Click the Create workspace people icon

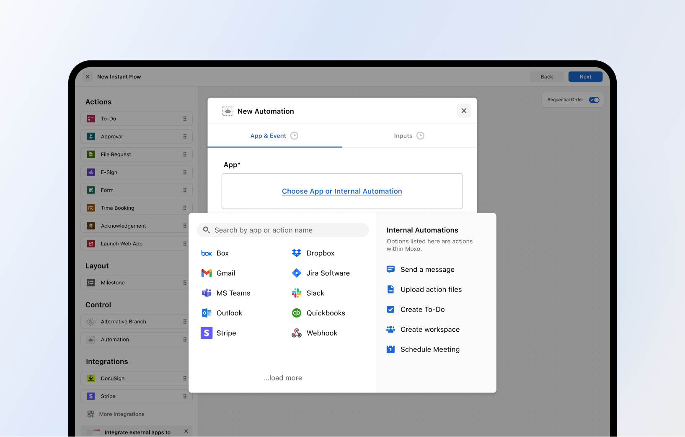(x=390, y=329)
